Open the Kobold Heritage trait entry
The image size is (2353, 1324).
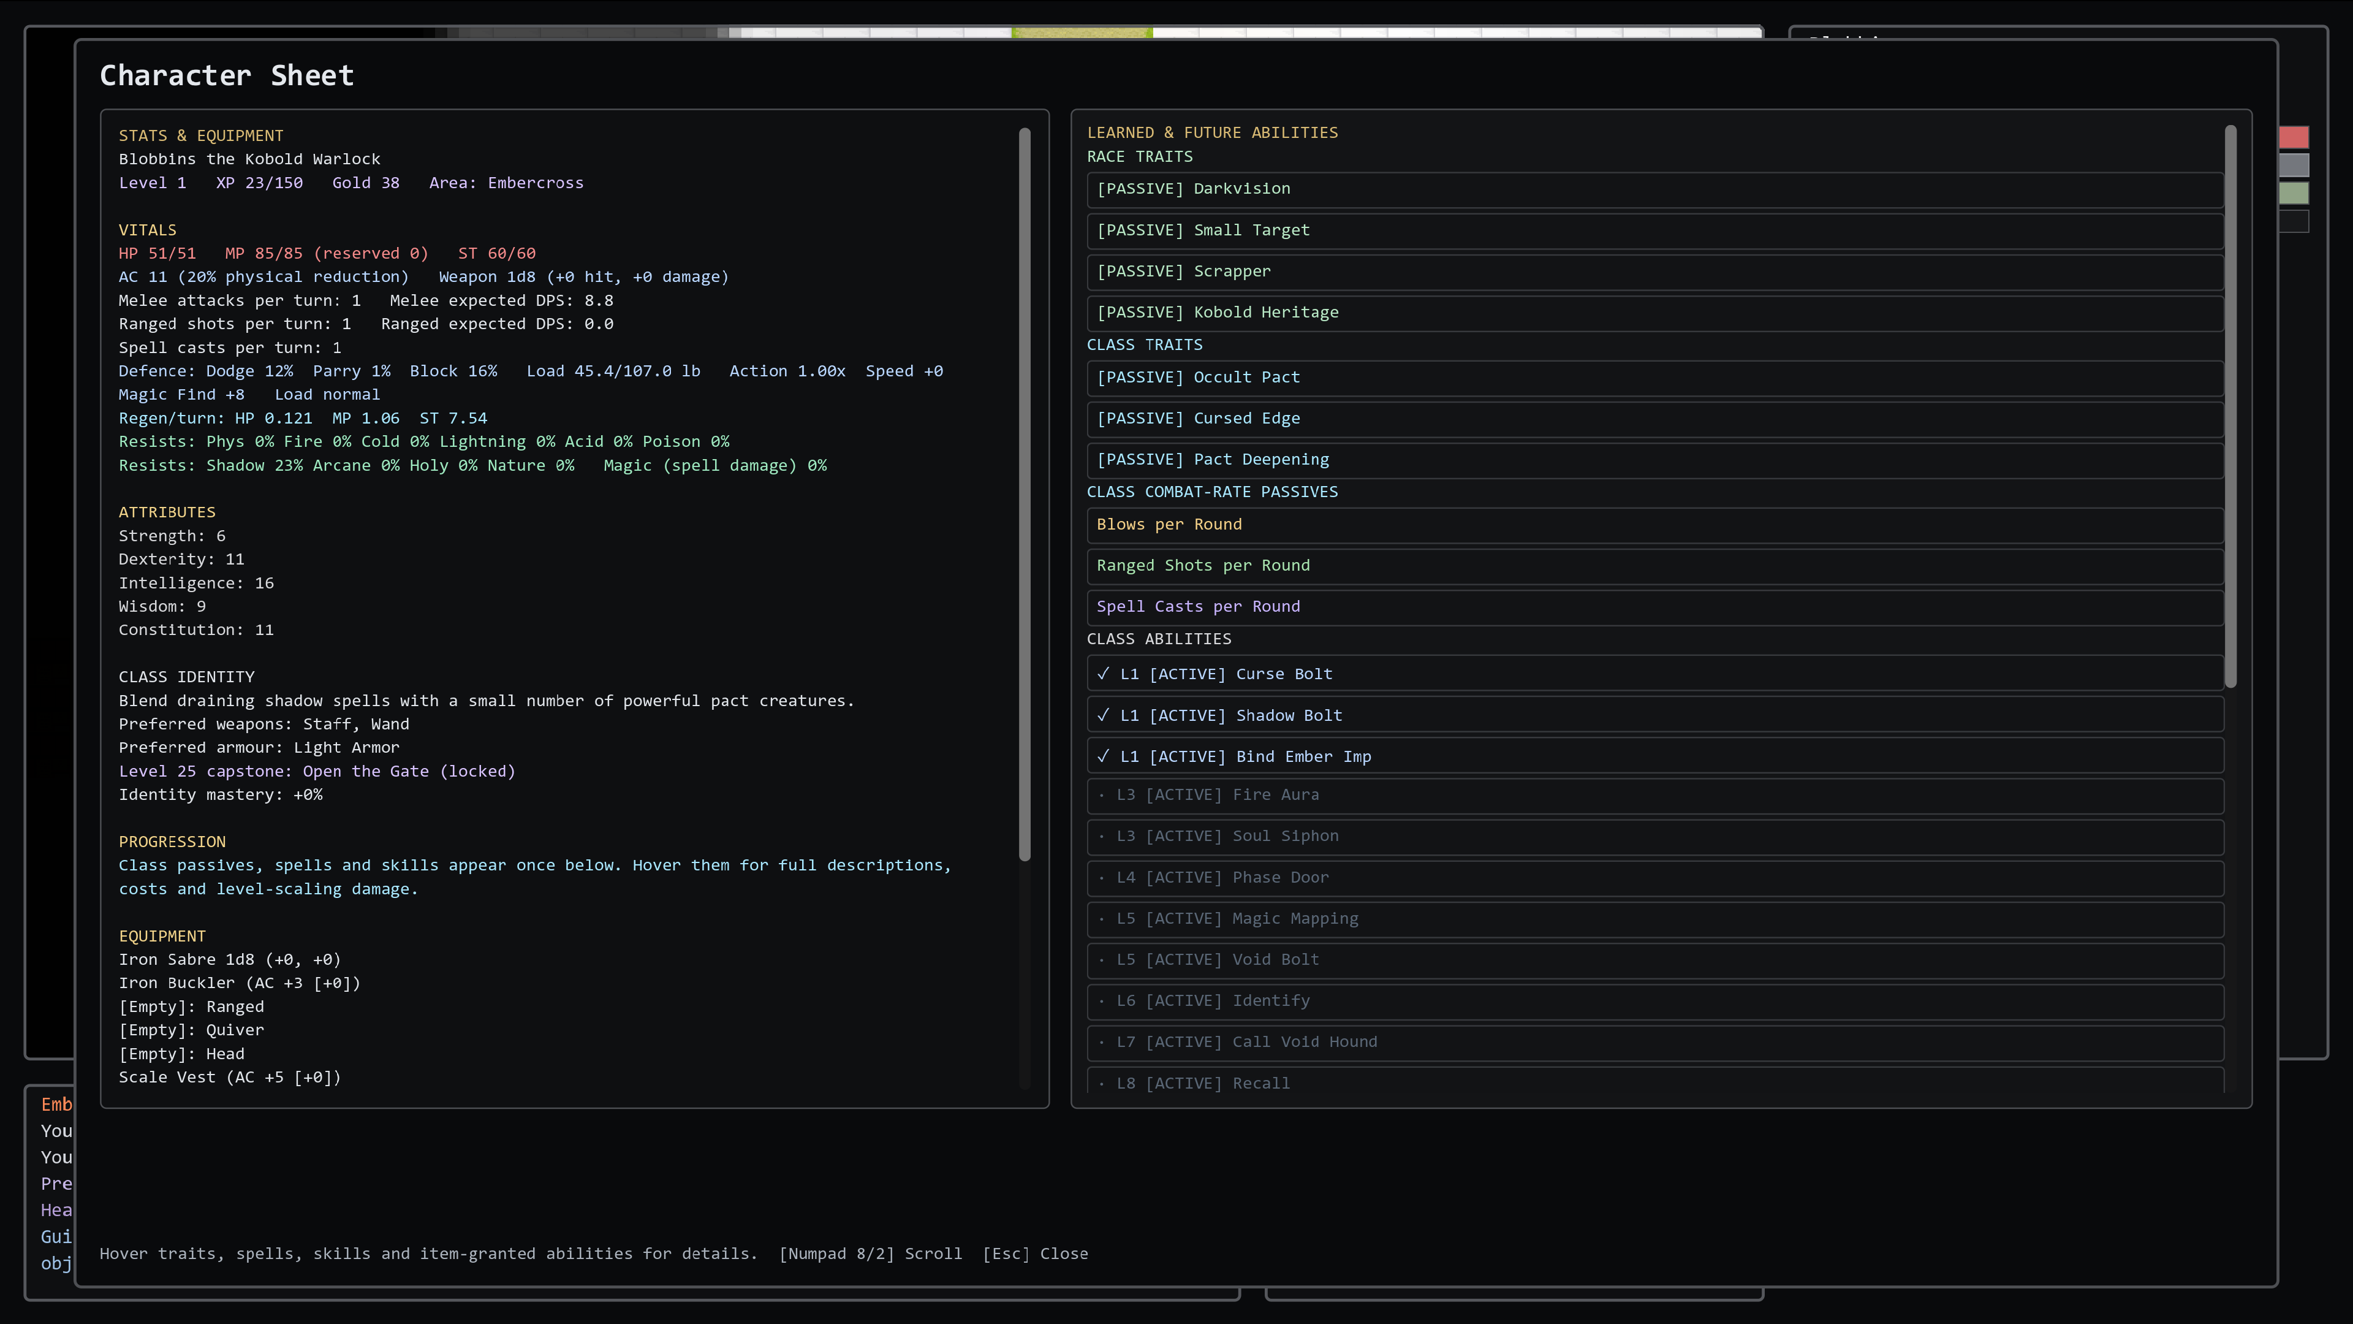point(1654,313)
